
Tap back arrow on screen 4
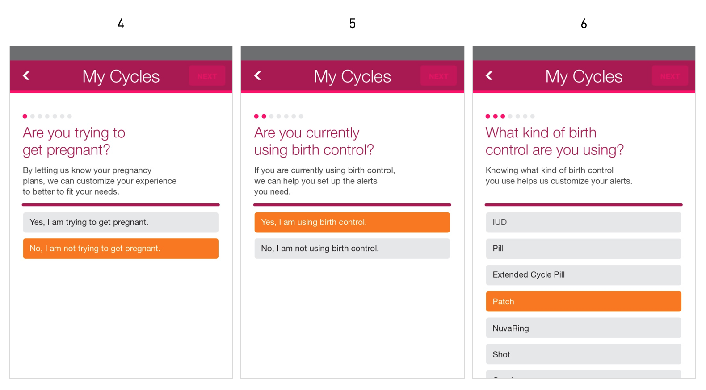[x=26, y=76]
